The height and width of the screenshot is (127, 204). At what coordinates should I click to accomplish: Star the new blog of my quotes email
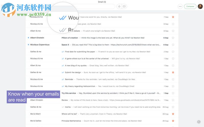173,66
